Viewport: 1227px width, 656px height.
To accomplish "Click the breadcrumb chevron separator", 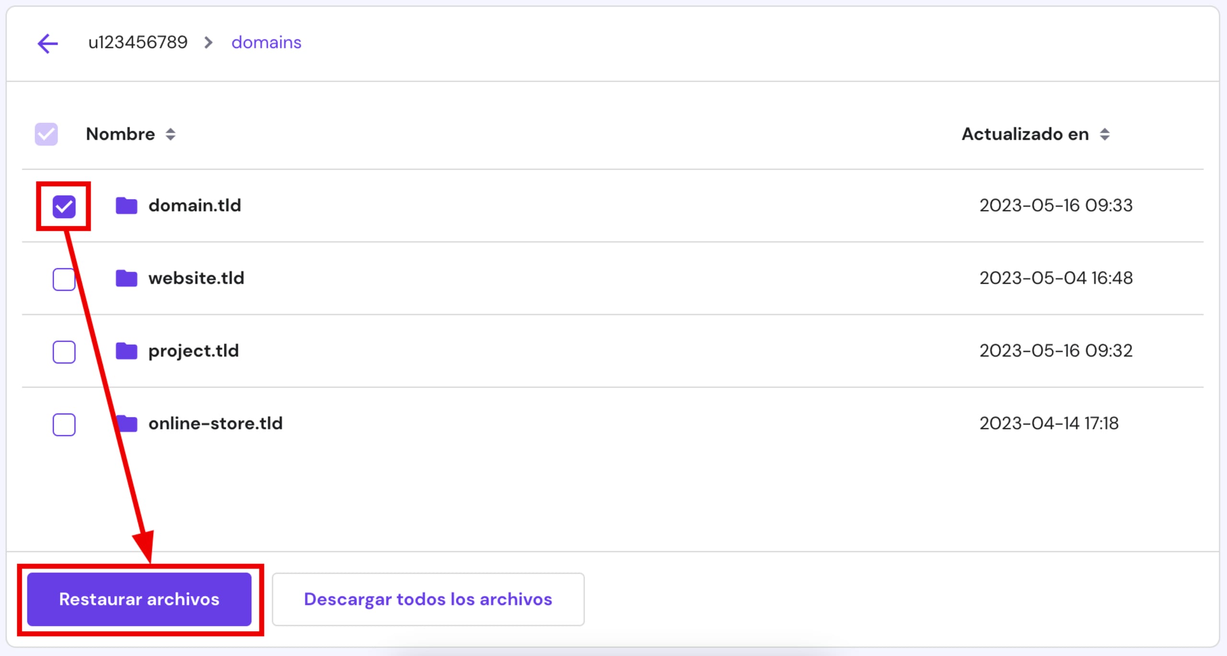I will click(208, 43).
